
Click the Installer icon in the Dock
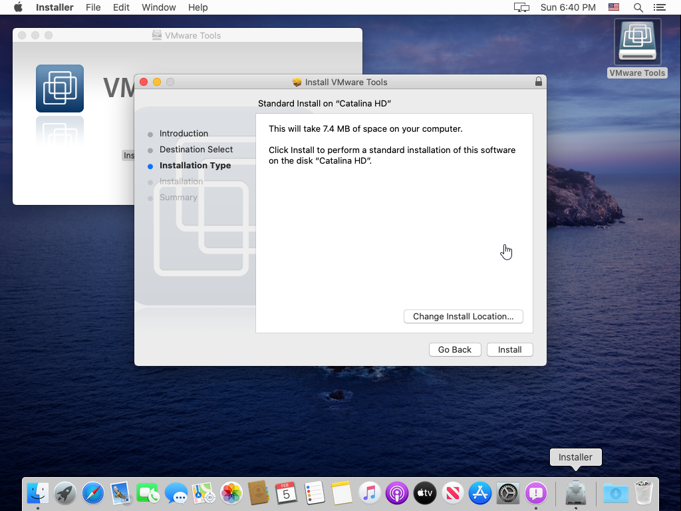click(x=575, y=493)
